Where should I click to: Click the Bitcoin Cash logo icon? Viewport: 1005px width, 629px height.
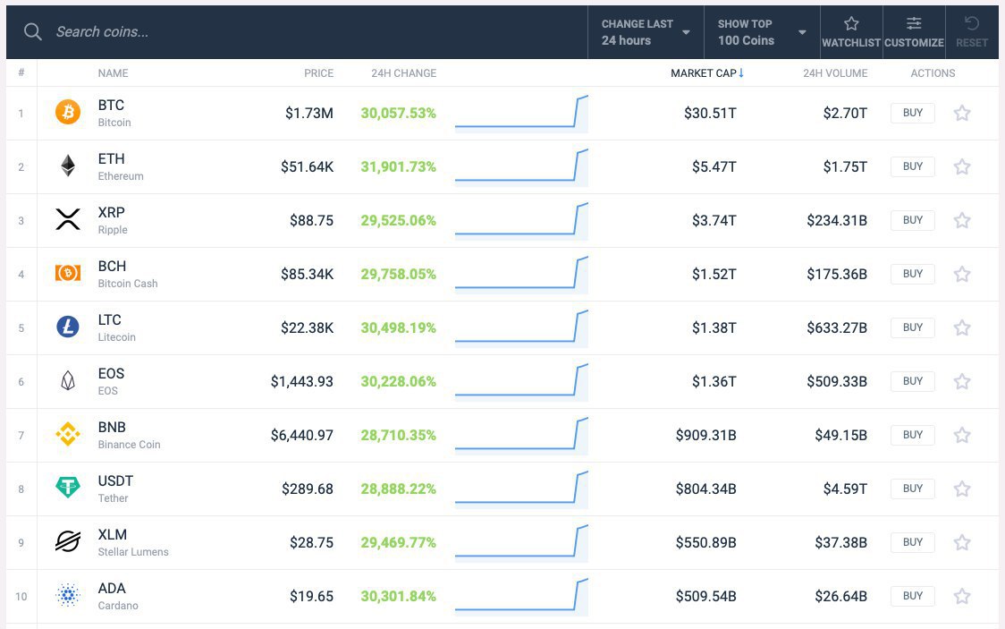tap(68, 274)
